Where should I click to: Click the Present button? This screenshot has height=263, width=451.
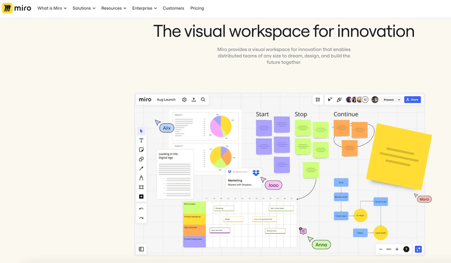tap(389, 100)
